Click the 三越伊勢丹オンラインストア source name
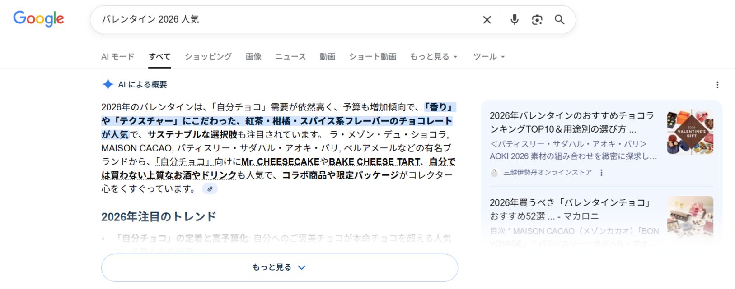The image size is (735, 289). tap(548, 173)
